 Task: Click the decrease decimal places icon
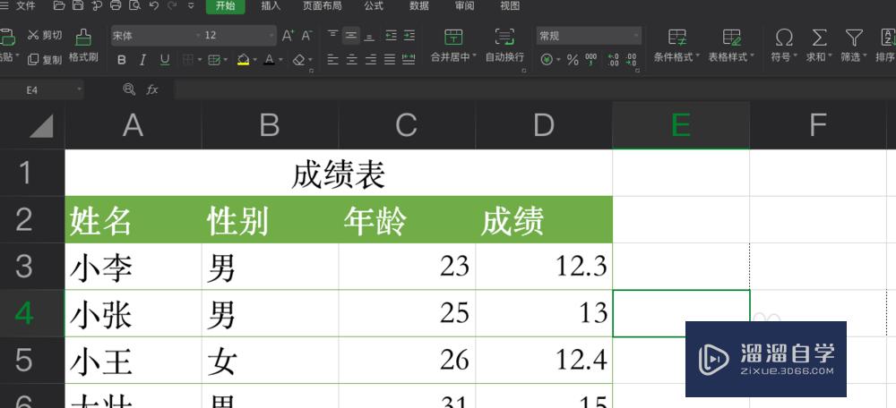631,59
